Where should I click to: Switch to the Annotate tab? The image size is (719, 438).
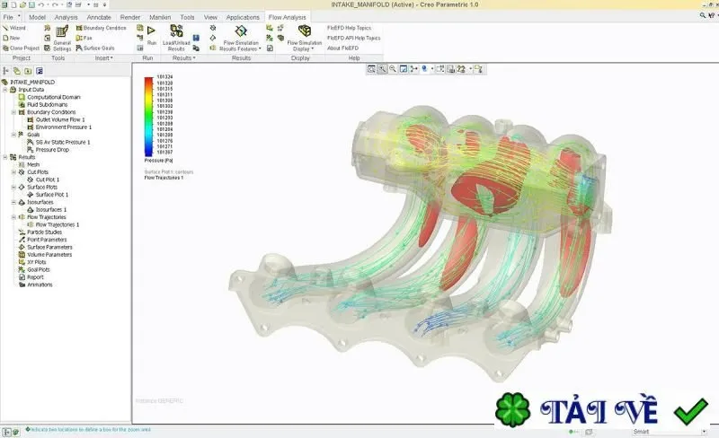point(99,17)
